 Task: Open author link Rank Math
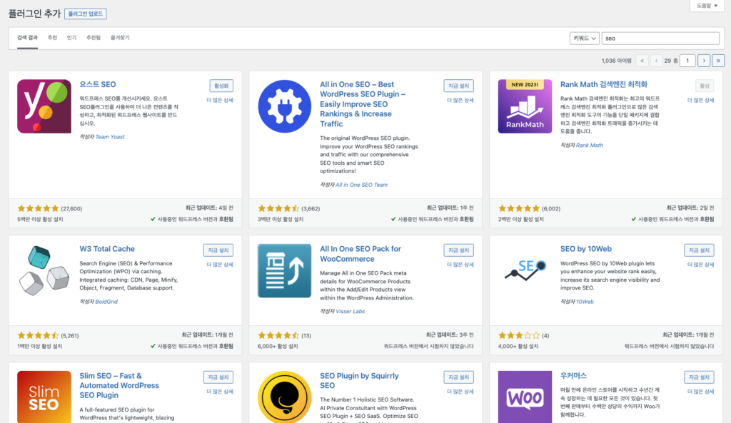[x=589, y=146]
